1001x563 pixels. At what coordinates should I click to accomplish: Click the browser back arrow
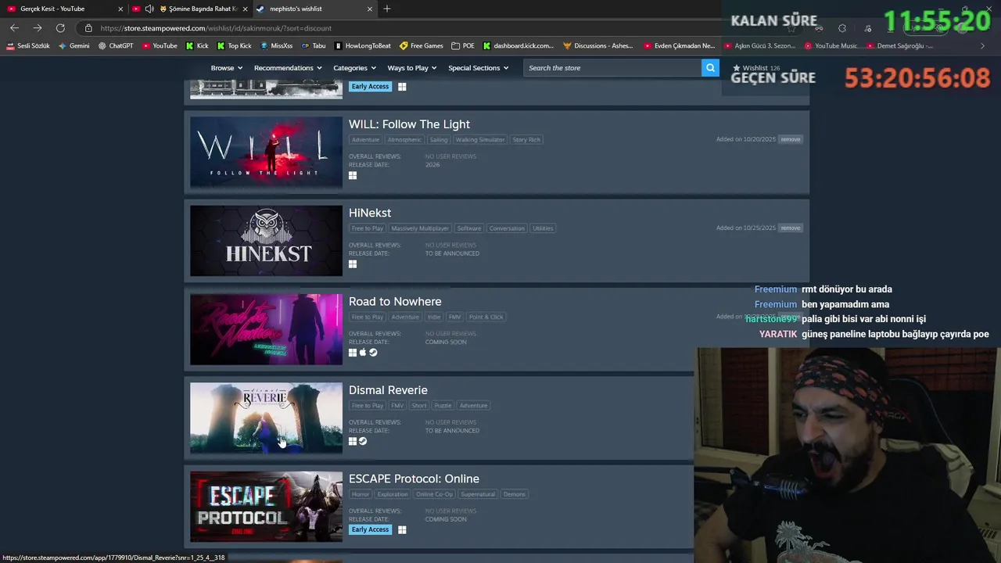click(14, 28)
